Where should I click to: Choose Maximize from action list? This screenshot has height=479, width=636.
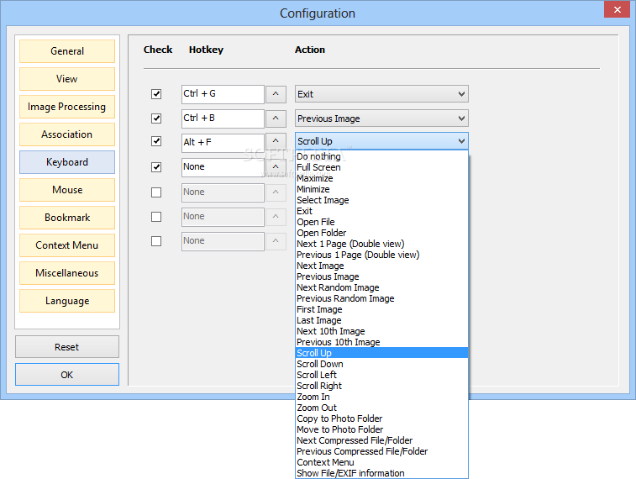click(381, 178)
